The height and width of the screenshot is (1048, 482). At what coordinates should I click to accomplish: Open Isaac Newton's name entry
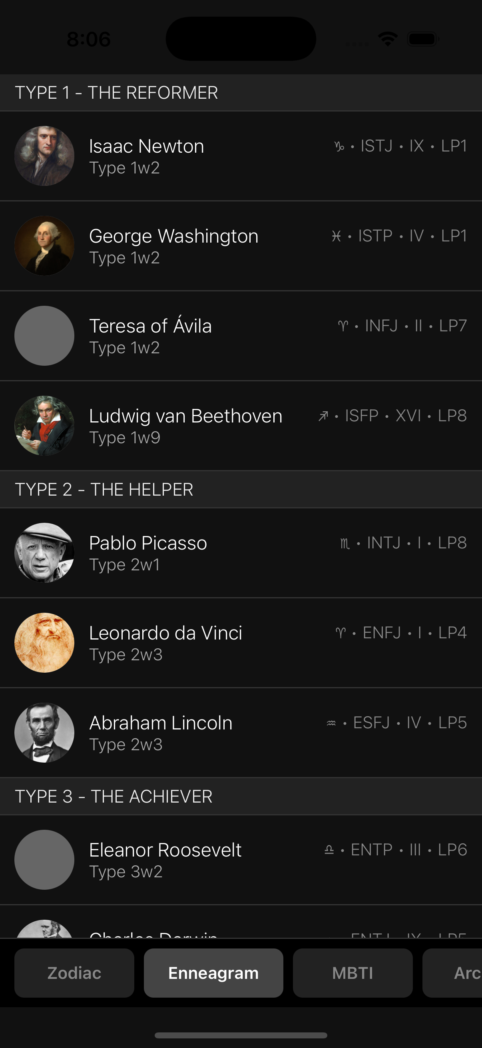click(146, 146)
